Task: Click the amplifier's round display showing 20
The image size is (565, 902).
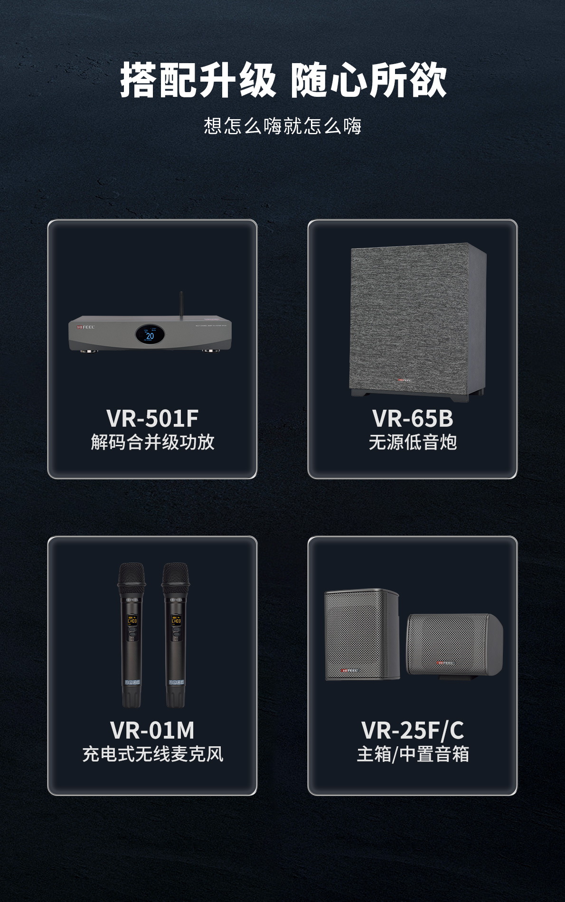Action: [150, 334]
